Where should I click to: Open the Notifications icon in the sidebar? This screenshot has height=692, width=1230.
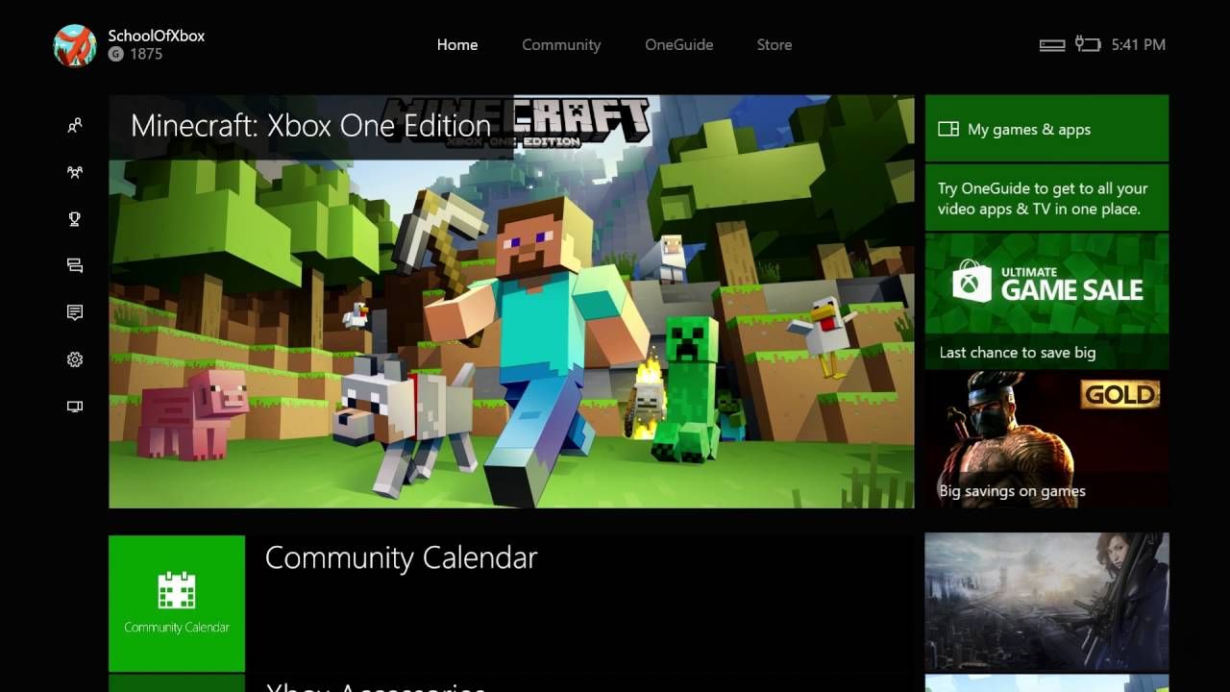coord(75,312)
